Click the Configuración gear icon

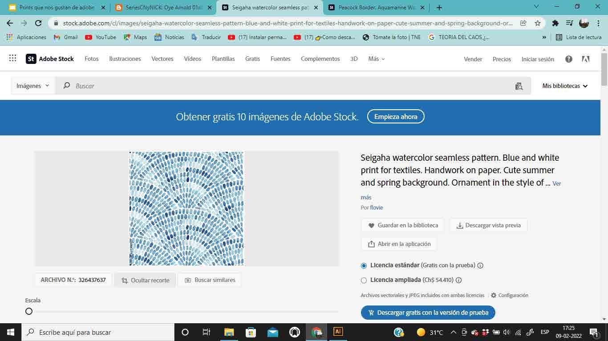tap(494, 295)
